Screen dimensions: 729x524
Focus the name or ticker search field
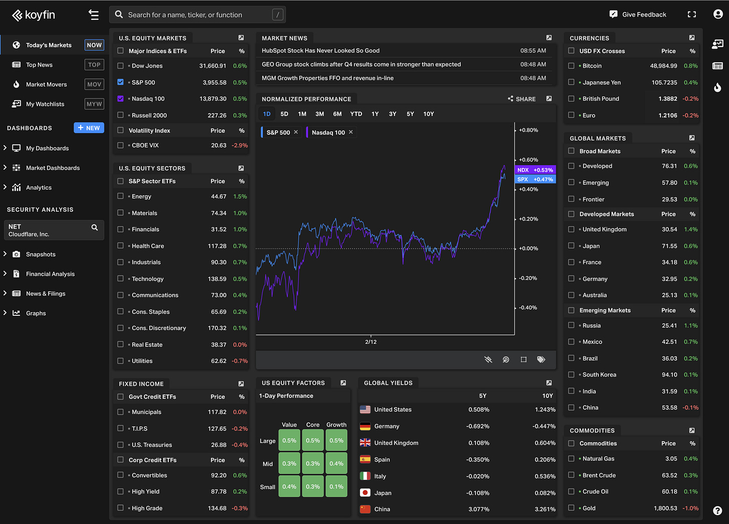point(197,15)
